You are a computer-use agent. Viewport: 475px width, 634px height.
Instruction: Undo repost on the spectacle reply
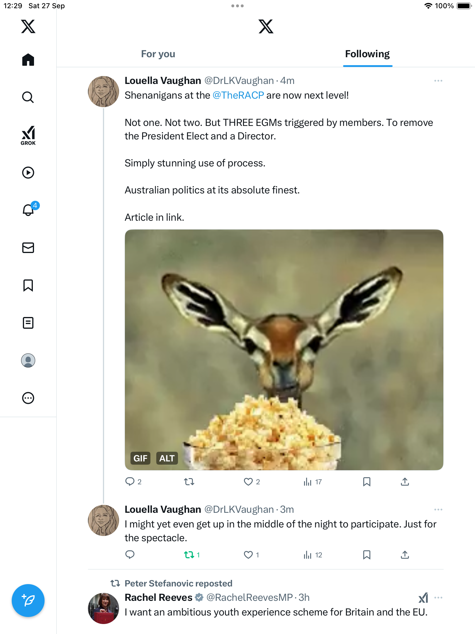point(189,555)
